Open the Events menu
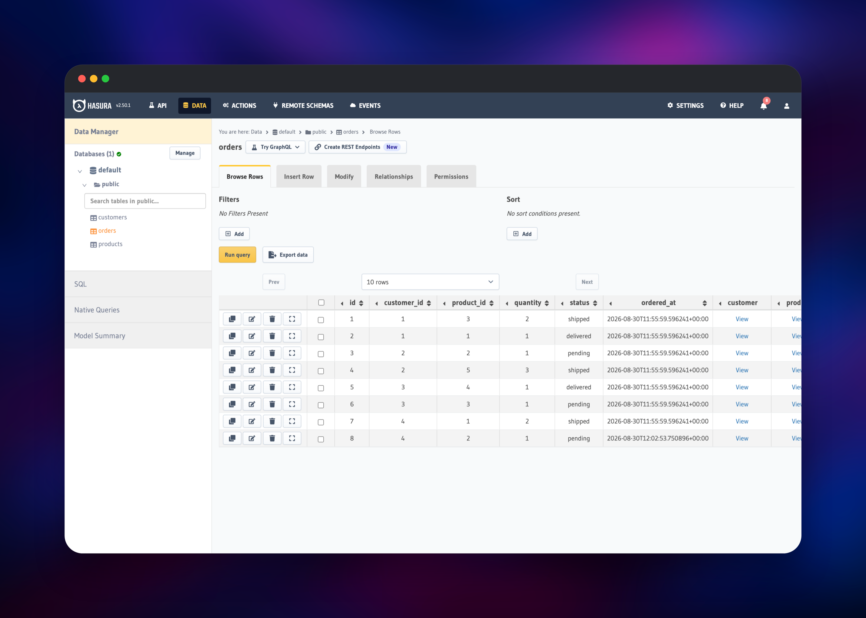This screenshot has height=618, width=866. (x=365, y=105)
